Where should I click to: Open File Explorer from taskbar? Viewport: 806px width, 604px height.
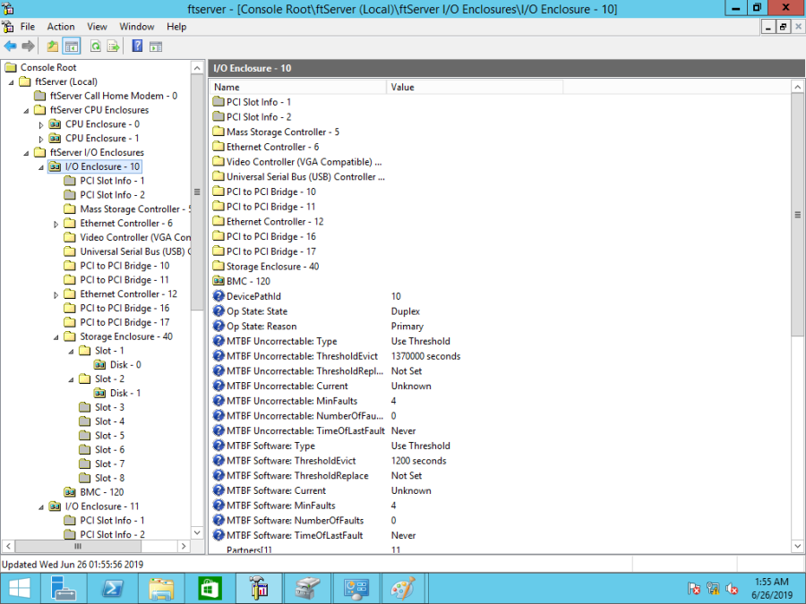click(161, 589)
